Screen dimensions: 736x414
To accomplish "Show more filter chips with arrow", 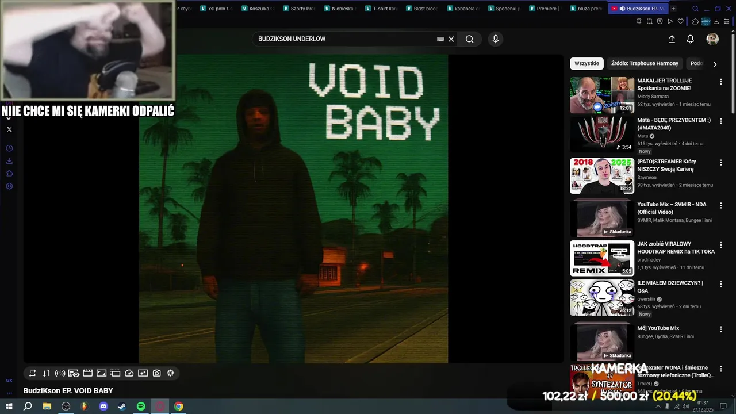I will point(715,64).
